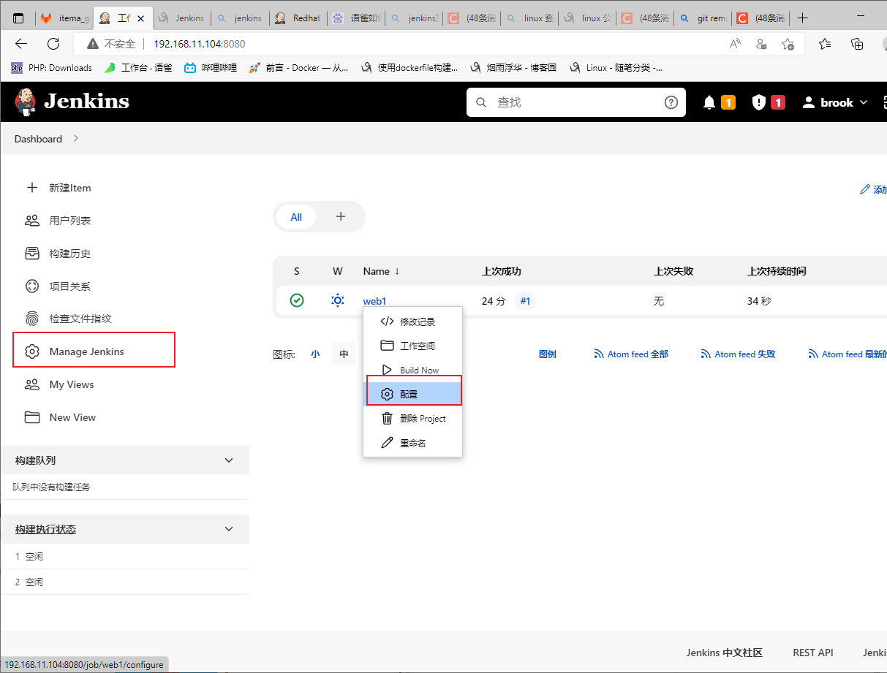Open 工作台 · 语雀 bookmark
887x673 pixels.
click(137, 68)
